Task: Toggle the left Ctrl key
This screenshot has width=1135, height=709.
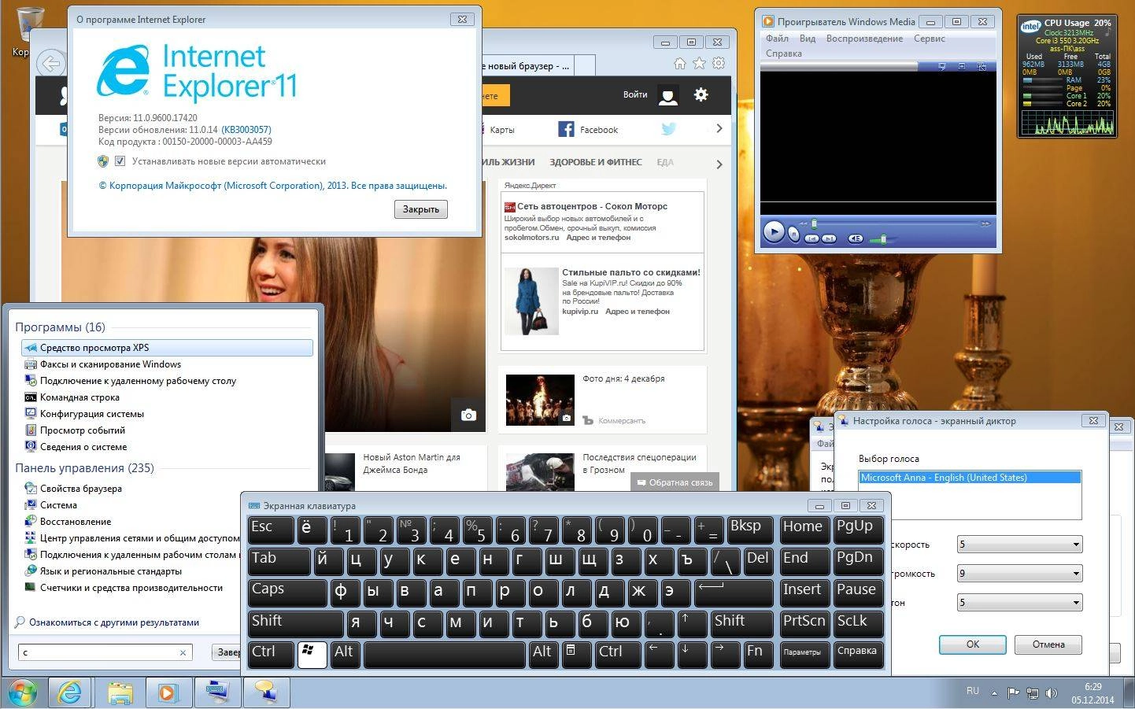Action: (x=272, y=654)
